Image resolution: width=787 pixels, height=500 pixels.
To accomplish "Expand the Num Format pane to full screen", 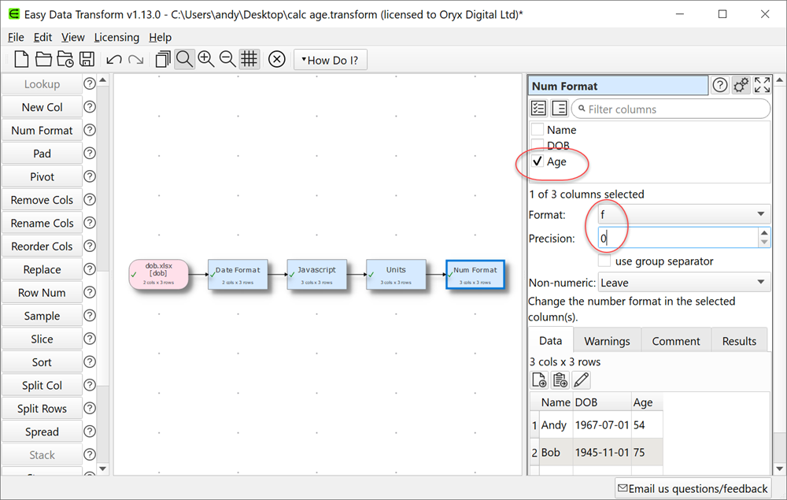I will click(x=761, y=84).
